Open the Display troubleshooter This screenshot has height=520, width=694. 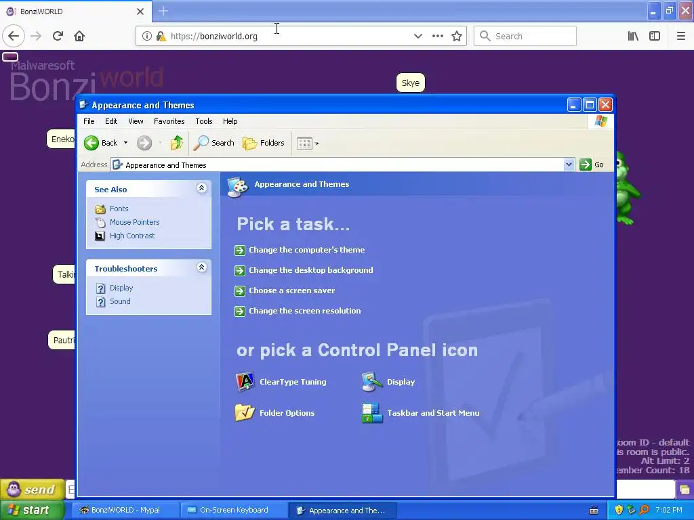pyautogui.click(x=121, y=288)
